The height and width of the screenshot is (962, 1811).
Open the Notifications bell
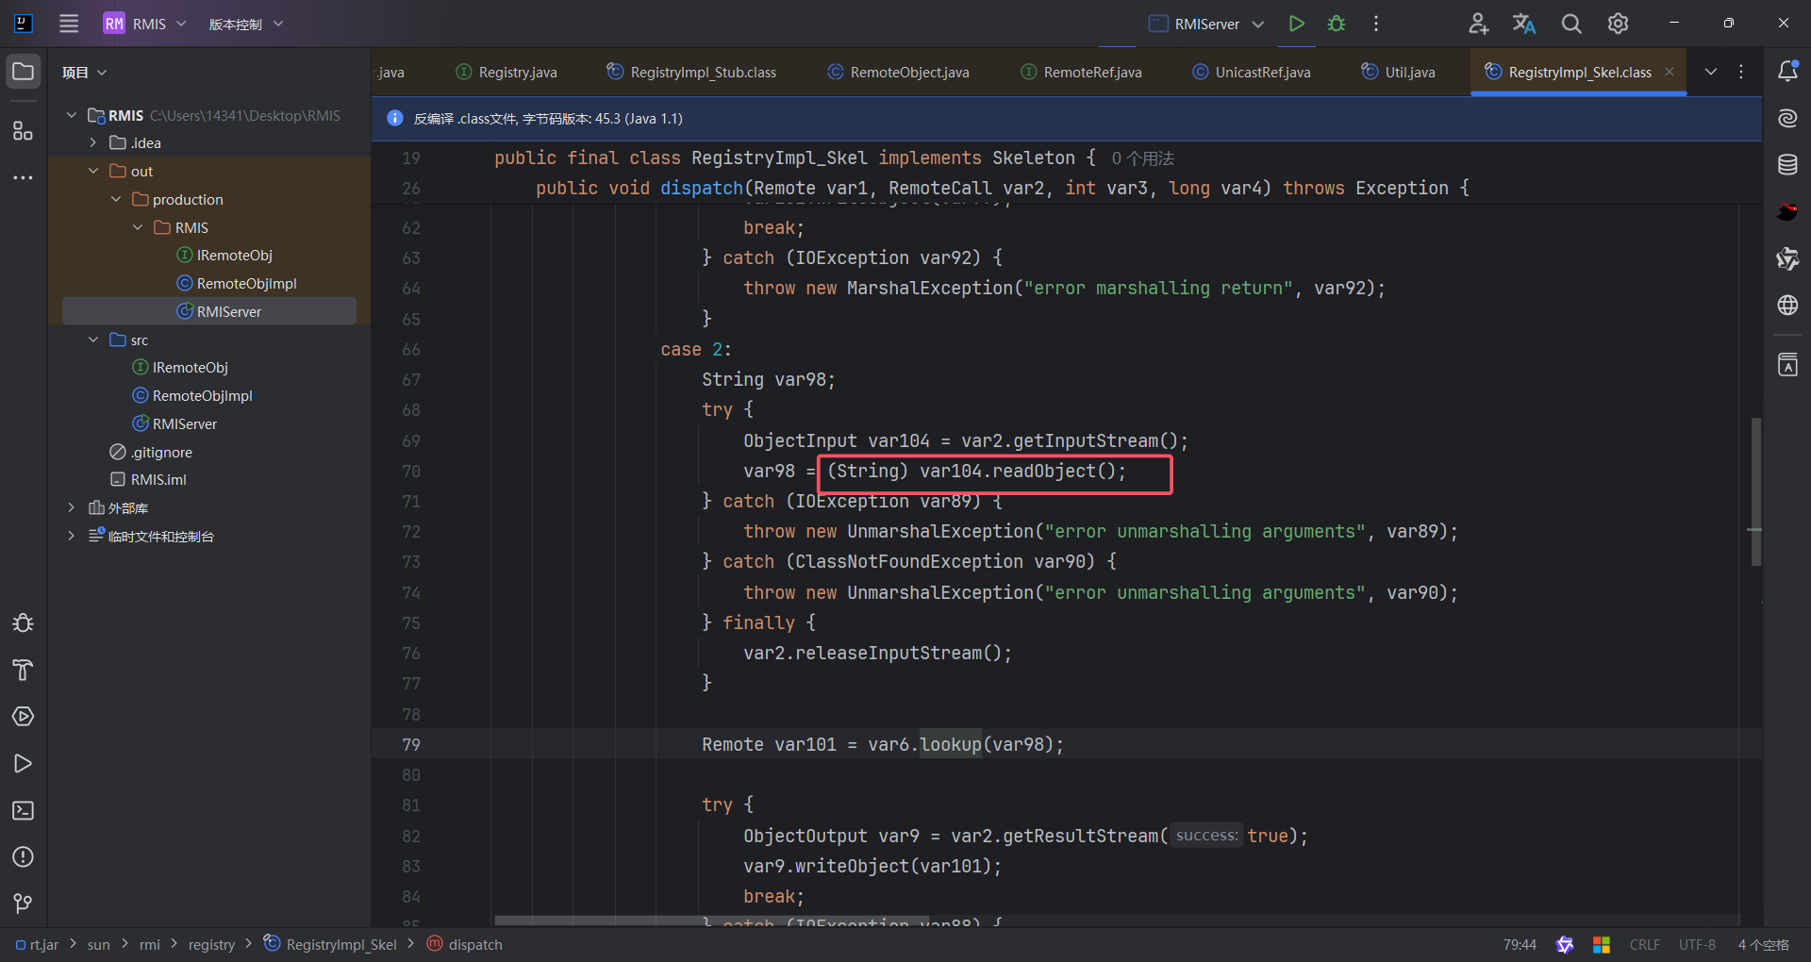click(x=1787, y=72)
